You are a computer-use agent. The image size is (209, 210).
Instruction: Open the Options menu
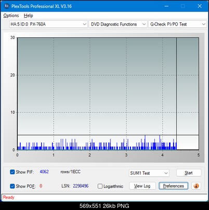click(x=11, y=16)
